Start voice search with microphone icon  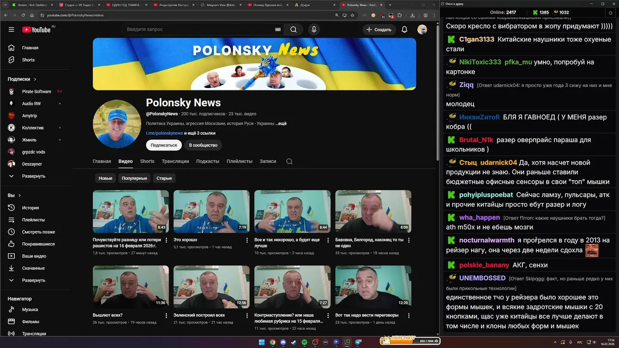[x=314, y=29]
